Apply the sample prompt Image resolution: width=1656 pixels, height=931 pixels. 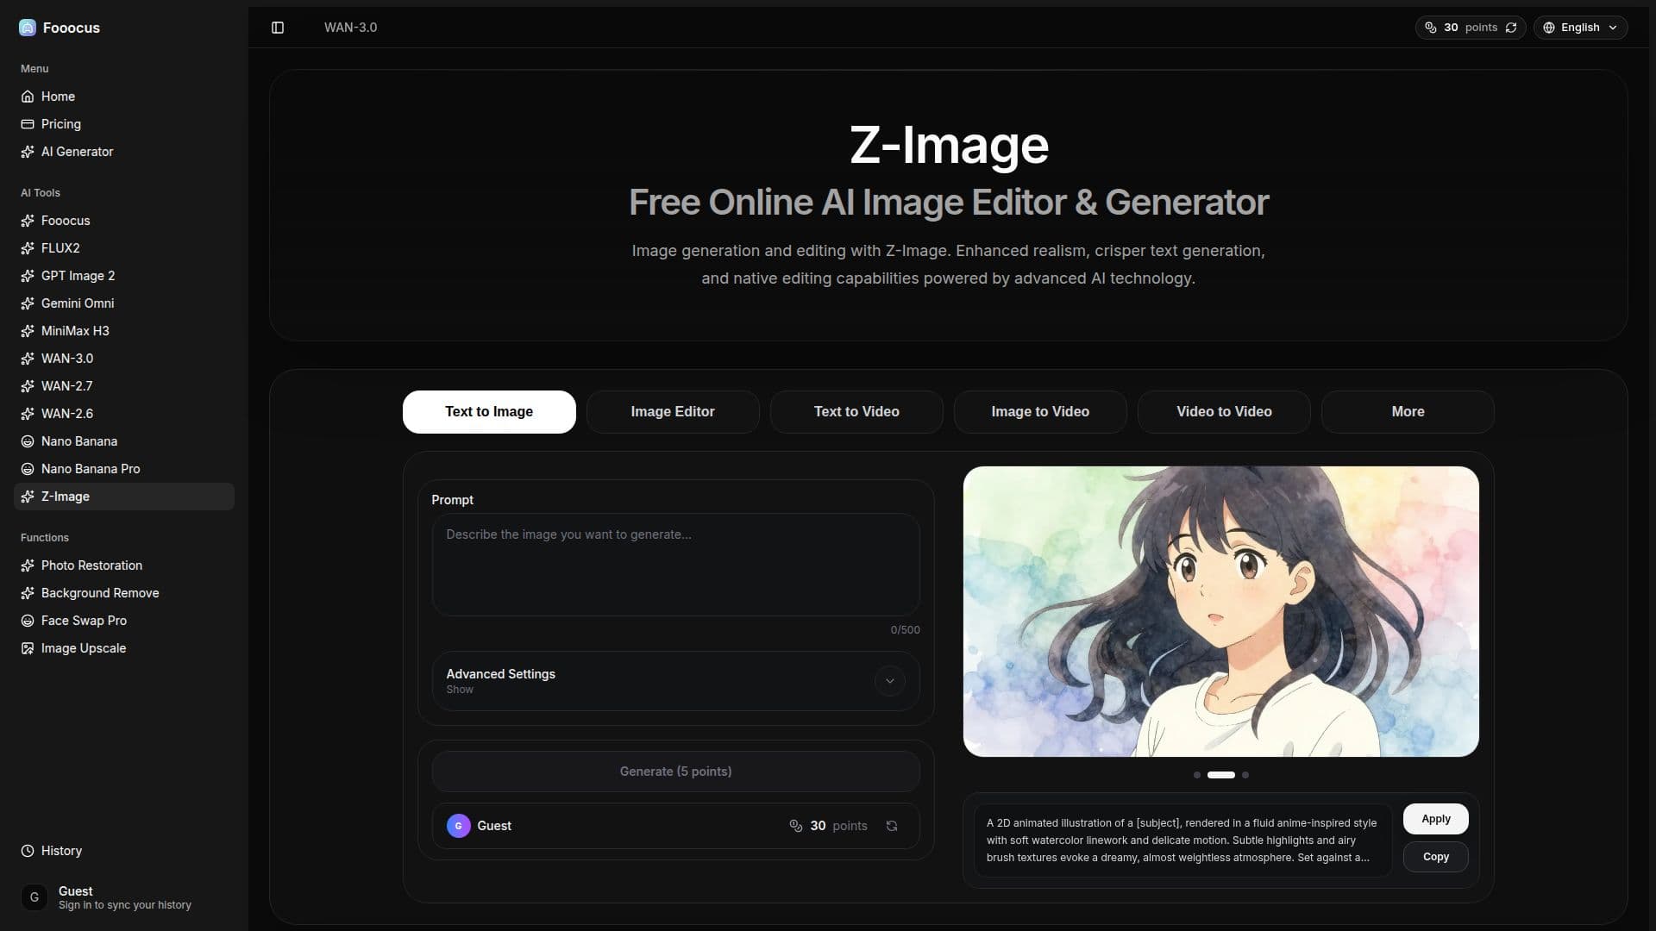pyautogui.click(x=1435, y=819)
